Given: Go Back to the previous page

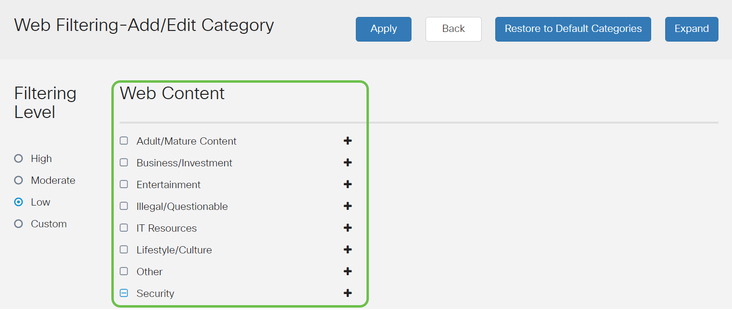Looking at the screenshot, I should coord(453,29).
